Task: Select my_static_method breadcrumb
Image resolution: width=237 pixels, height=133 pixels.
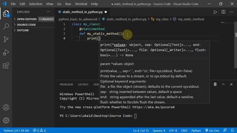Action: click(x=191, y=19)
